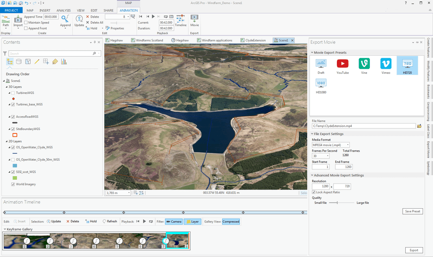Click the Import animation icon

18,19
